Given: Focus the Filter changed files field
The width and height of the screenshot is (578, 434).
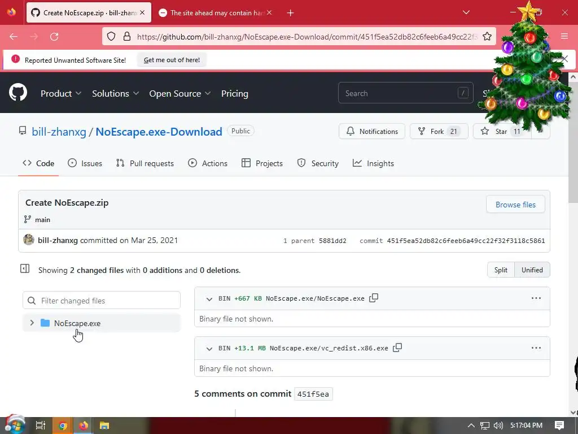Looking at the screenshot, I should tap(102, 301).
